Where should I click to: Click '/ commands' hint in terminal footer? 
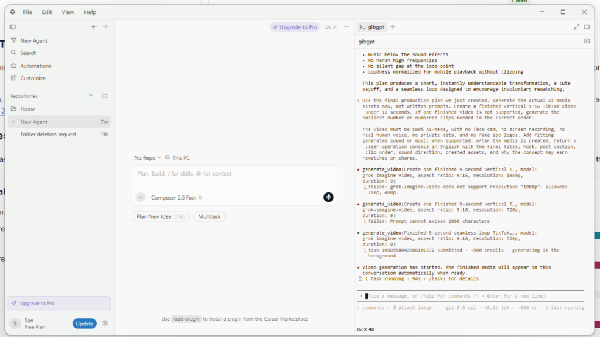tap(371, 308)
